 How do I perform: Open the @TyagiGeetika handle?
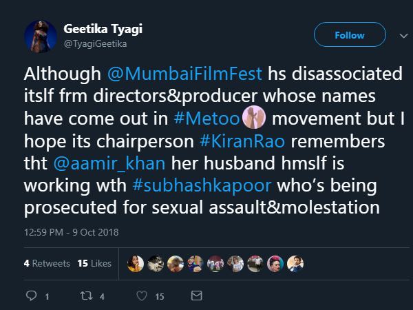point(95,43)
